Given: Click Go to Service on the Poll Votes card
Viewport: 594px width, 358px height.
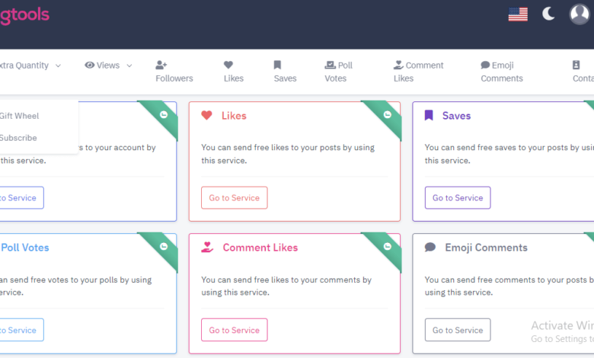Looking at the screenshot, I should point(21,330).
